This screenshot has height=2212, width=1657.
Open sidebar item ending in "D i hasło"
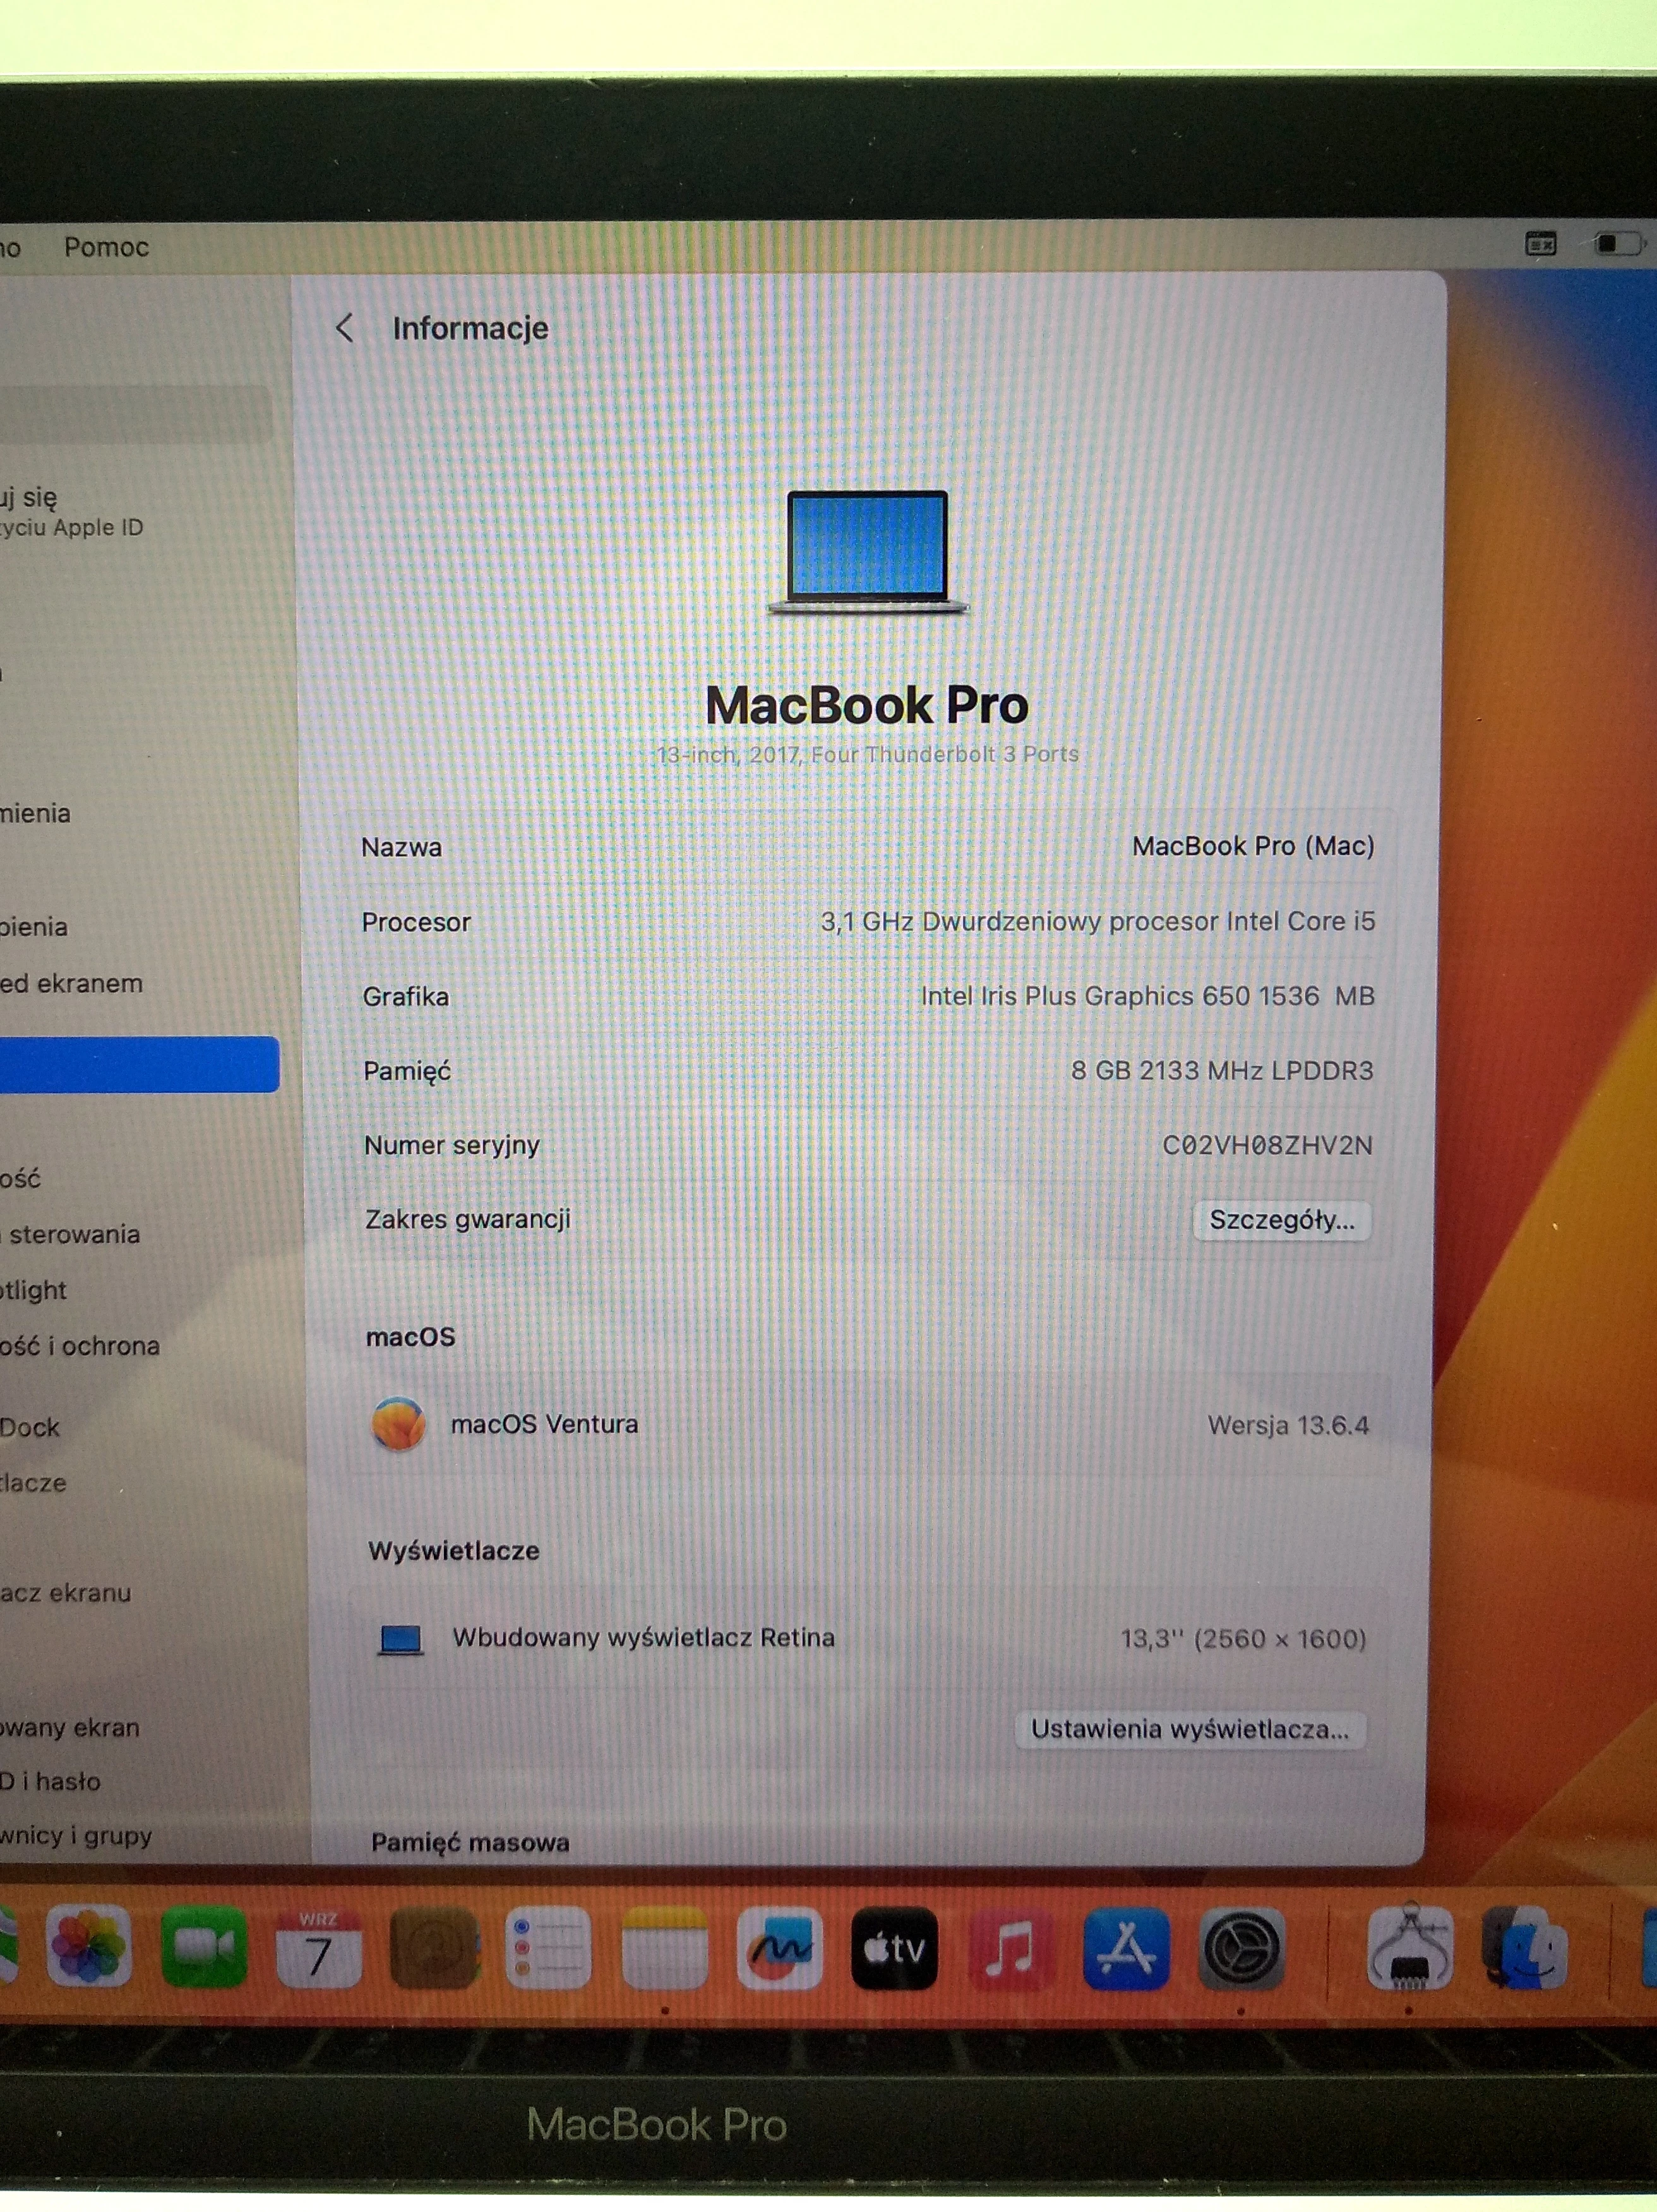click(x=50, y=1782)
